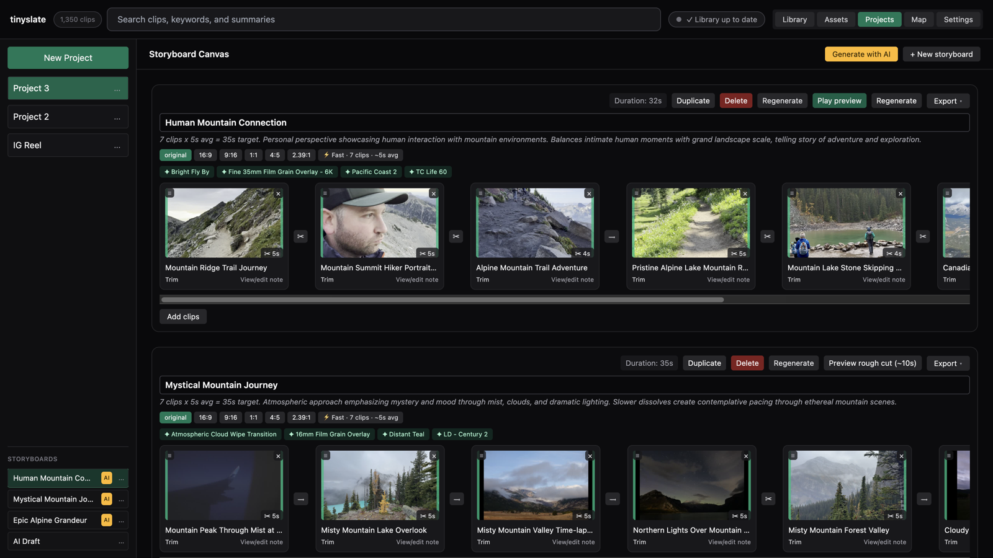Click the AI badge on Human Mountain Co... storyboard
The image size is (993, 558).
107,478
